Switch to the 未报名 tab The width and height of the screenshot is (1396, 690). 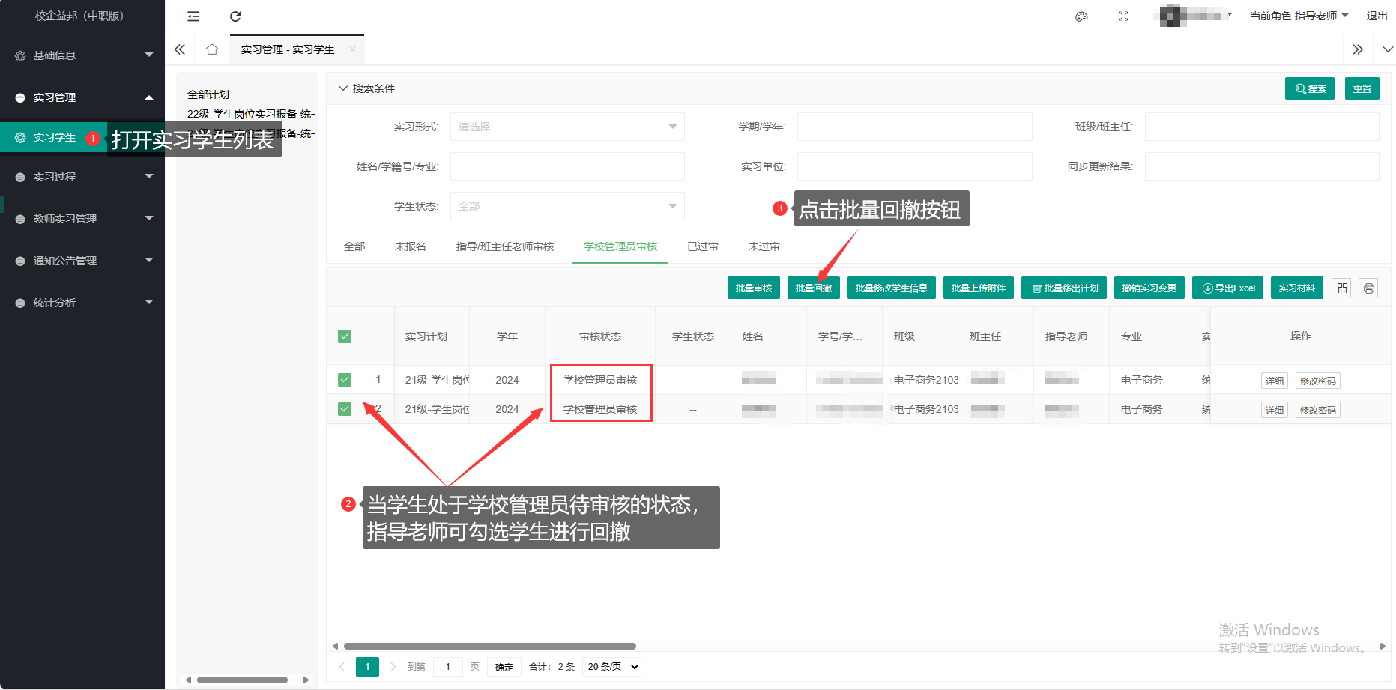pyautogui.click(x=410, y=246)
